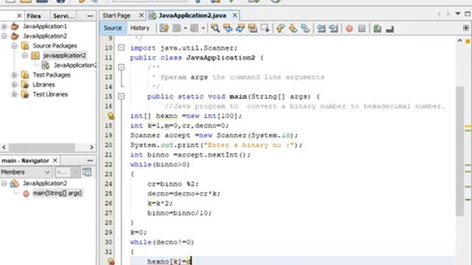Viewport: 472px width, 265px height.
Task: Toggle the Navigator filters panel button
Action: tap(87, 172)
